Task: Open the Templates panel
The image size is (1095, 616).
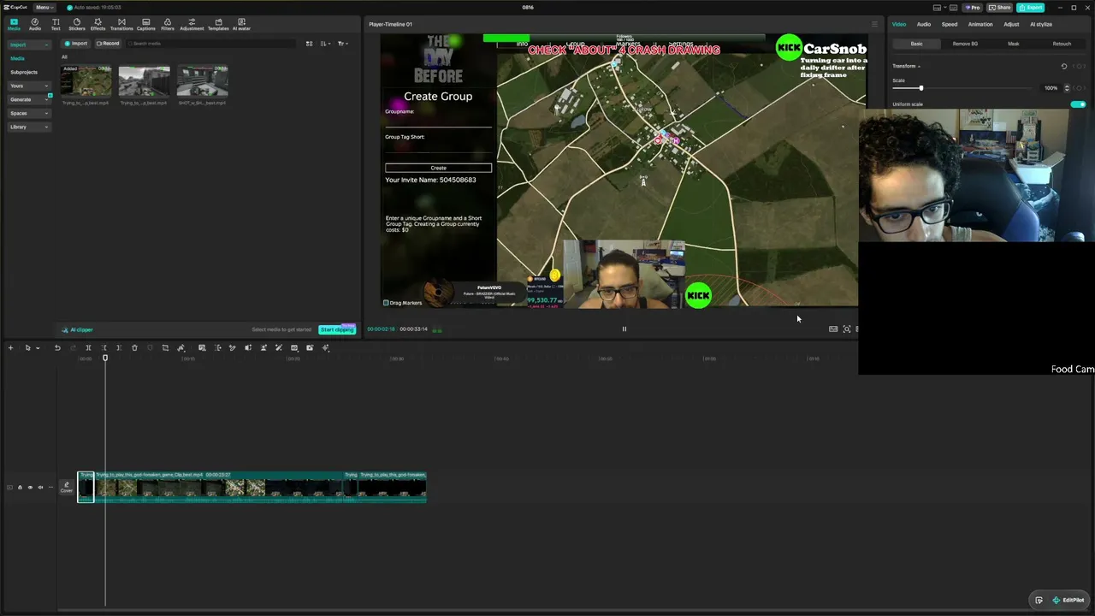Action: [x=218, y=24]
